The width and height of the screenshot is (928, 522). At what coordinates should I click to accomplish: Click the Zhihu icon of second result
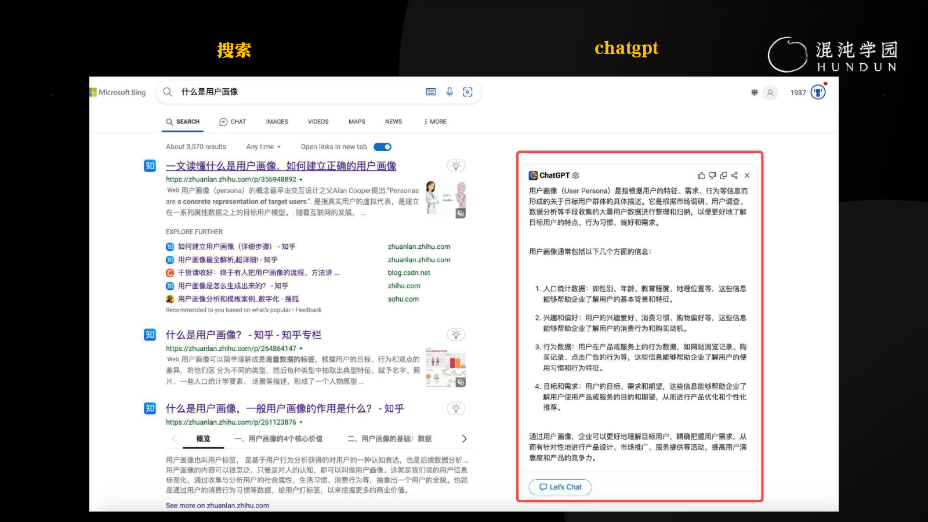(150, 335)
